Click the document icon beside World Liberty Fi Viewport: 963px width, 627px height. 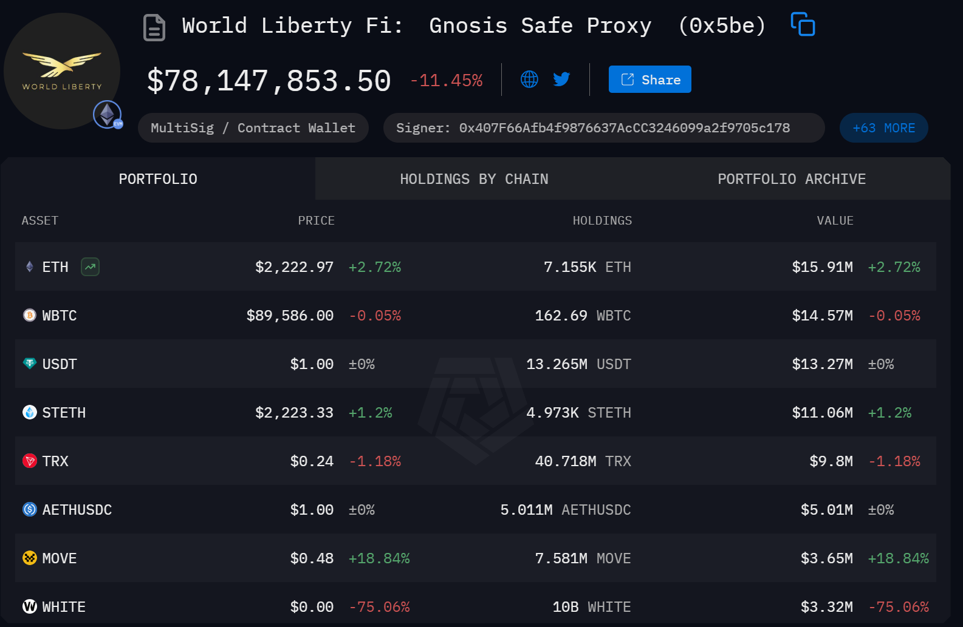coord(154,27)
